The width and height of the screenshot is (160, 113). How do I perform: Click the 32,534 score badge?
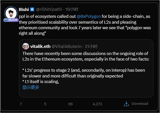pos(11,20)
